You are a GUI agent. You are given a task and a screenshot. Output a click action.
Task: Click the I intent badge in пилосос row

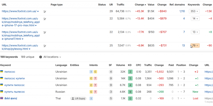click(91, 72)
